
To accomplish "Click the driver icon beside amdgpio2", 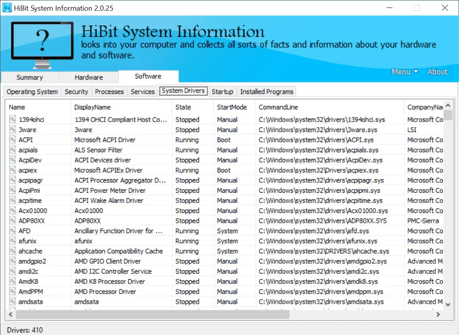I will click(x=13, y=260).
